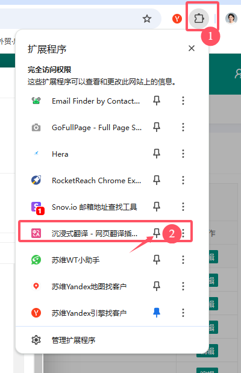Open the Extensions puzzle icon in toolbar

199,19
